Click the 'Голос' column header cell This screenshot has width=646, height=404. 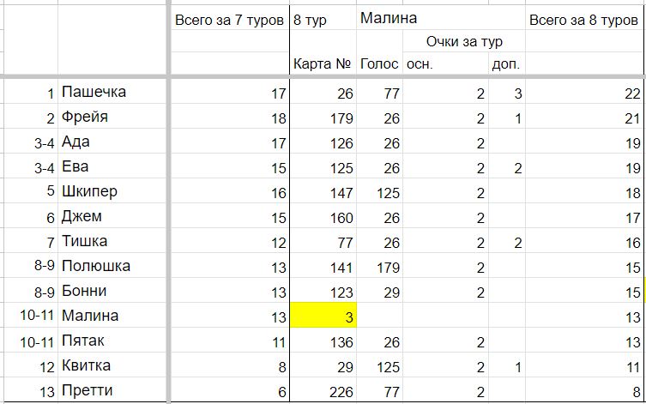pyautogui.click(x=379, y=63)
